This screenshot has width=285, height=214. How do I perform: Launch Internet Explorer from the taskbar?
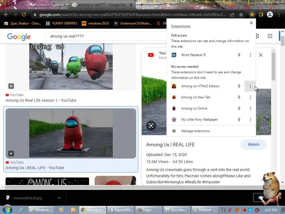(22, 210)
